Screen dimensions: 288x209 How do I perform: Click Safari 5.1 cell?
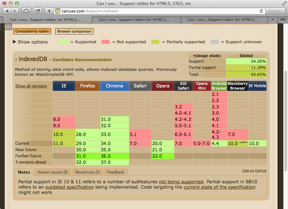click(x=140, y=134)
